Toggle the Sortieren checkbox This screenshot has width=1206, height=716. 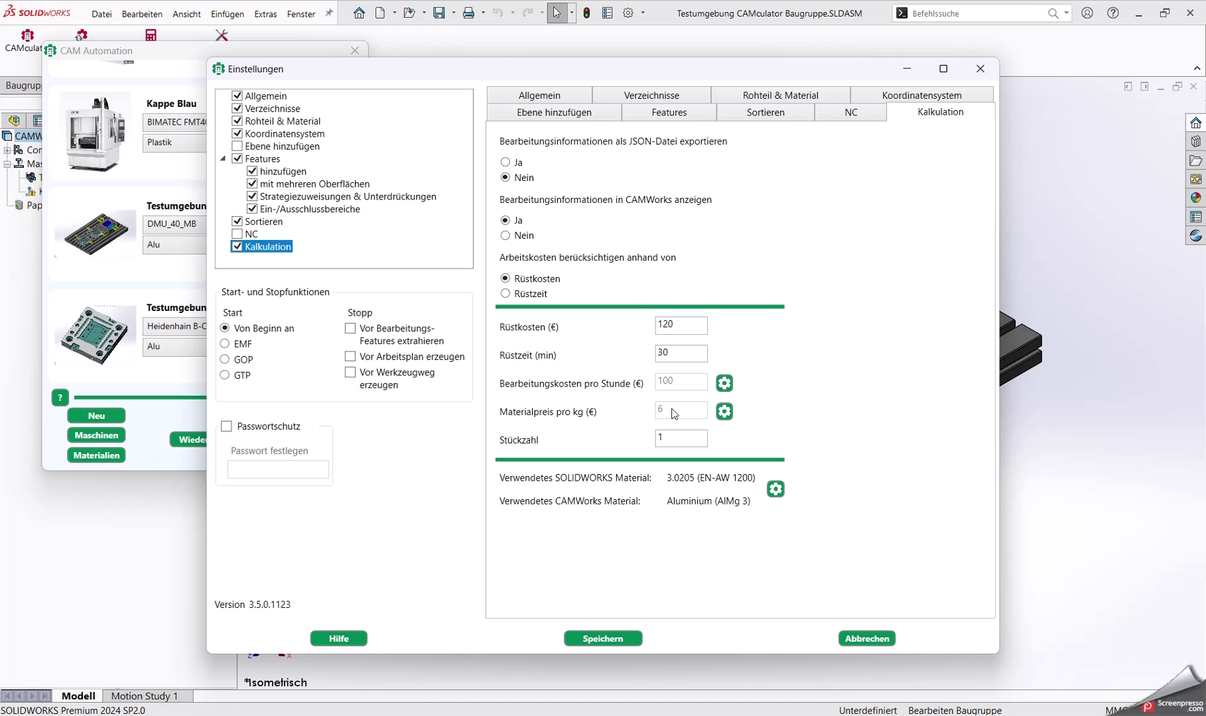237,221
